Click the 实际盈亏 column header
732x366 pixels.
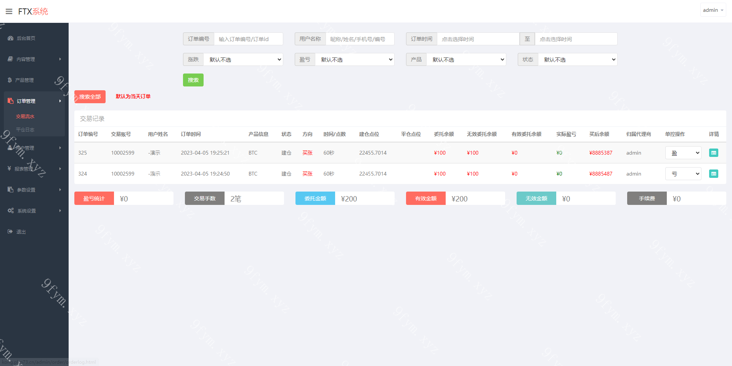[566, 134]
